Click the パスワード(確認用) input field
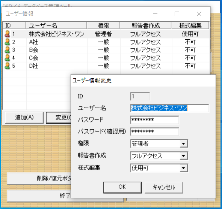 coord(154,131)
